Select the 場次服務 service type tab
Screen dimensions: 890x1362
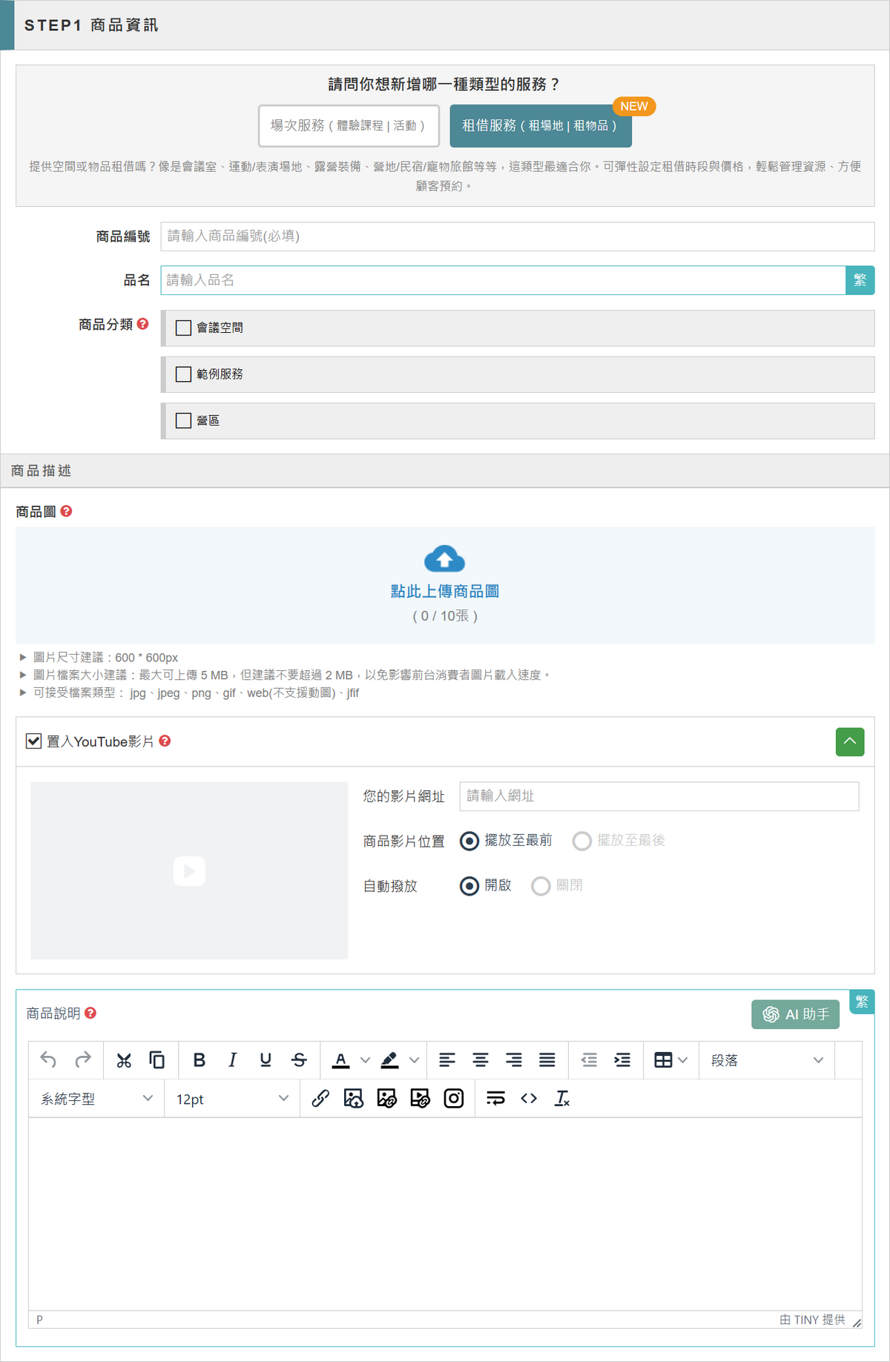tap(349, 126)
